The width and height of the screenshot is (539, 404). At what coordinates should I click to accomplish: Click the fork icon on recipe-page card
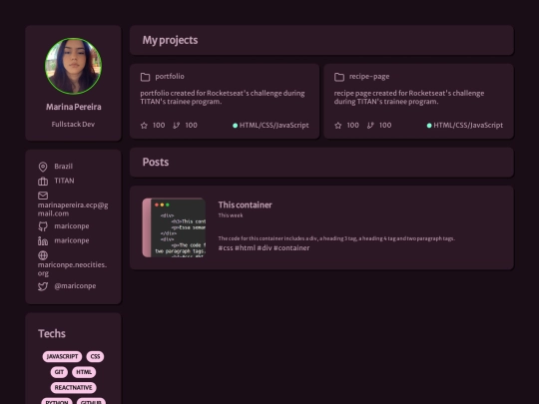tap(370, 126)
